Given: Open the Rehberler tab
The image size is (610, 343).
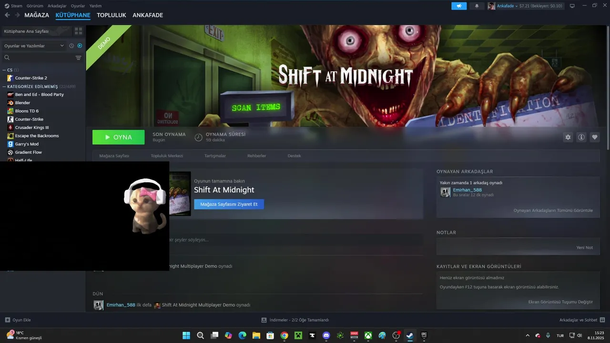Looking at the screenshot, I should (x=256, y=156).
